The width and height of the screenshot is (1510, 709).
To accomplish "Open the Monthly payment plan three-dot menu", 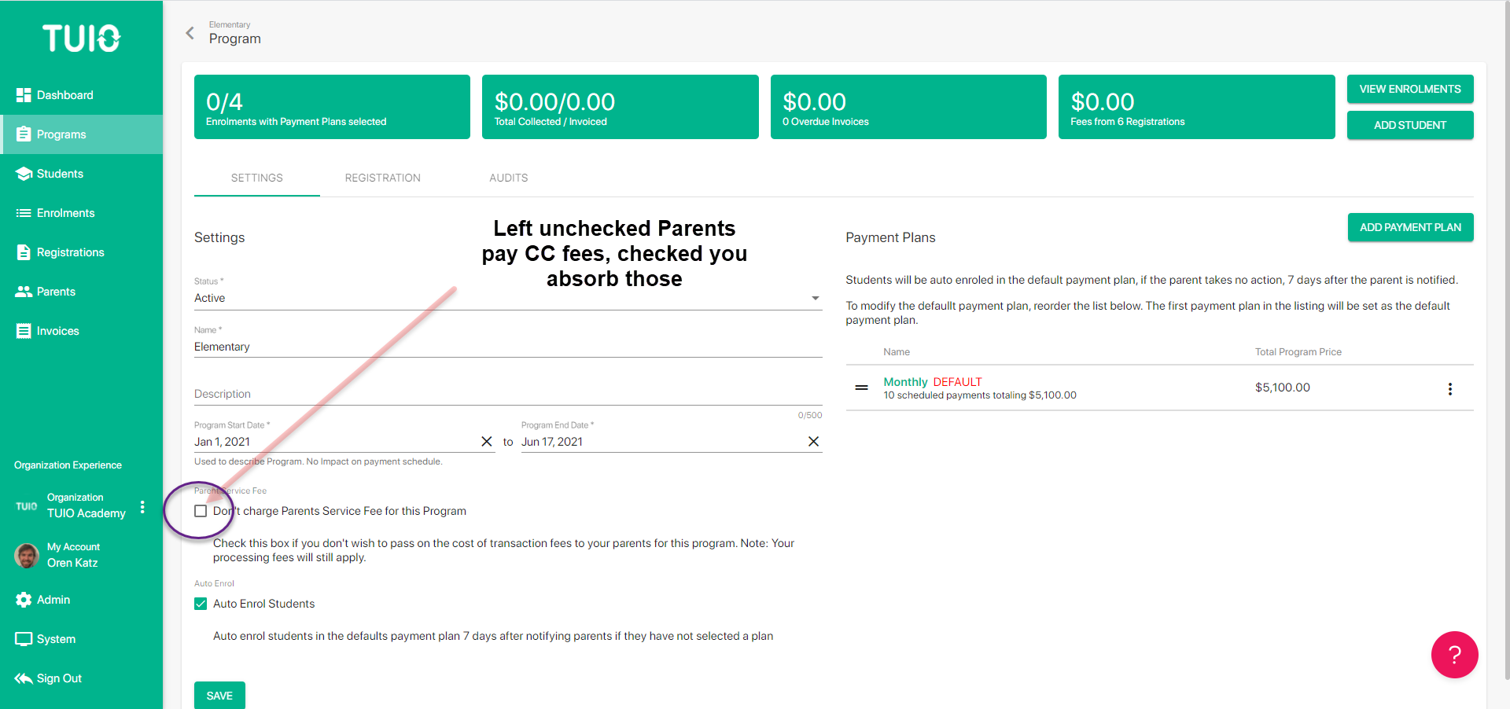I will click(x=1450, y=389).
